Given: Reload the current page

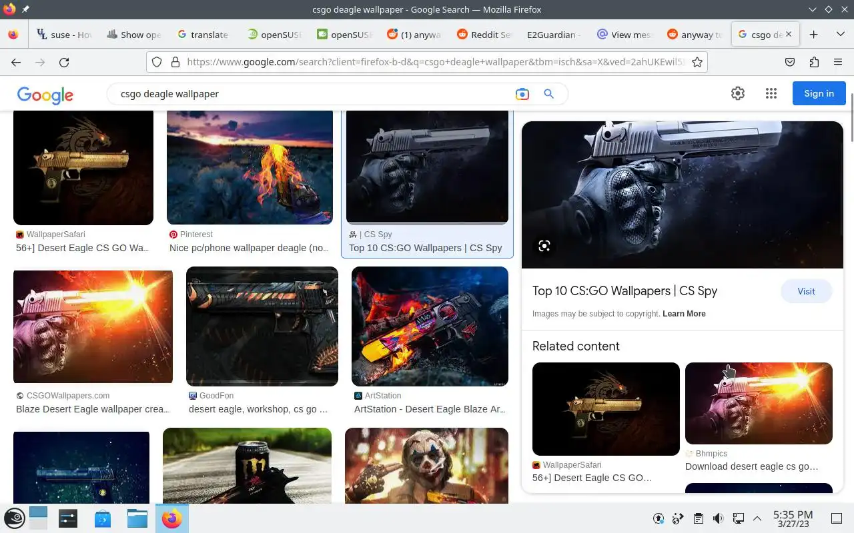Looking at the screenshot, I should click(x=64, y=62).
